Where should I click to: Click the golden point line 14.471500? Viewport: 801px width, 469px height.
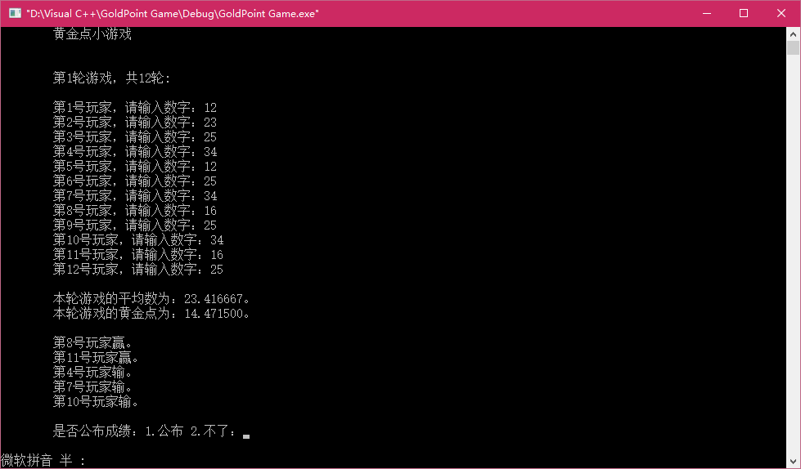(151, 314)
